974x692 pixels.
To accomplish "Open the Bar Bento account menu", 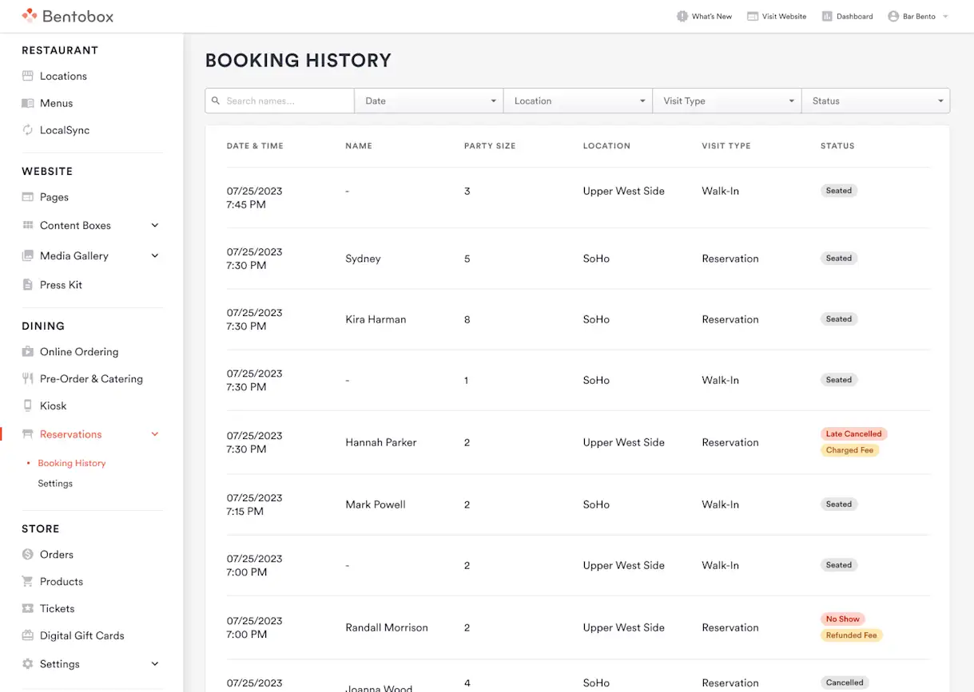I will click(918, 16).
